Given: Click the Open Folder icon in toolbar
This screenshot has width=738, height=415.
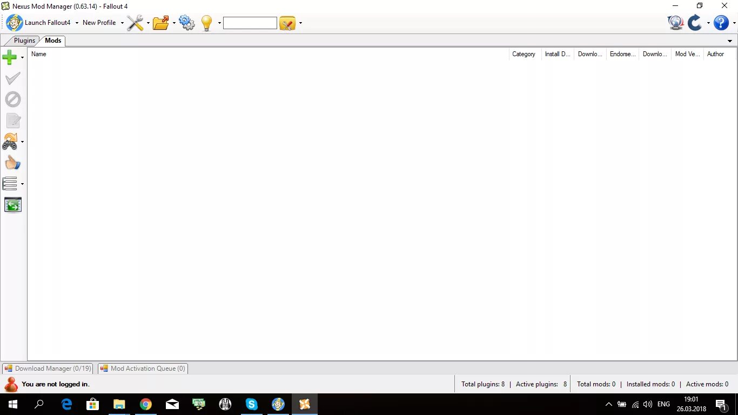Looking at the screenshot, I should (x=161, y=23).
